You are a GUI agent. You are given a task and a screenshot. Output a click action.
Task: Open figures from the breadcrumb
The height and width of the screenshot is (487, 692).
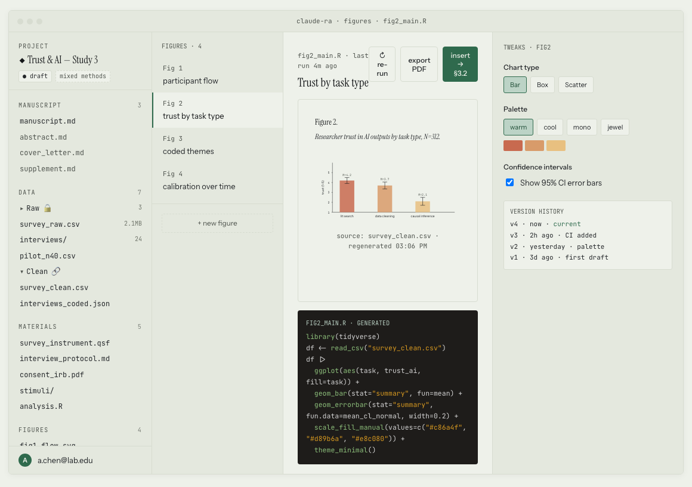(357, 21)
